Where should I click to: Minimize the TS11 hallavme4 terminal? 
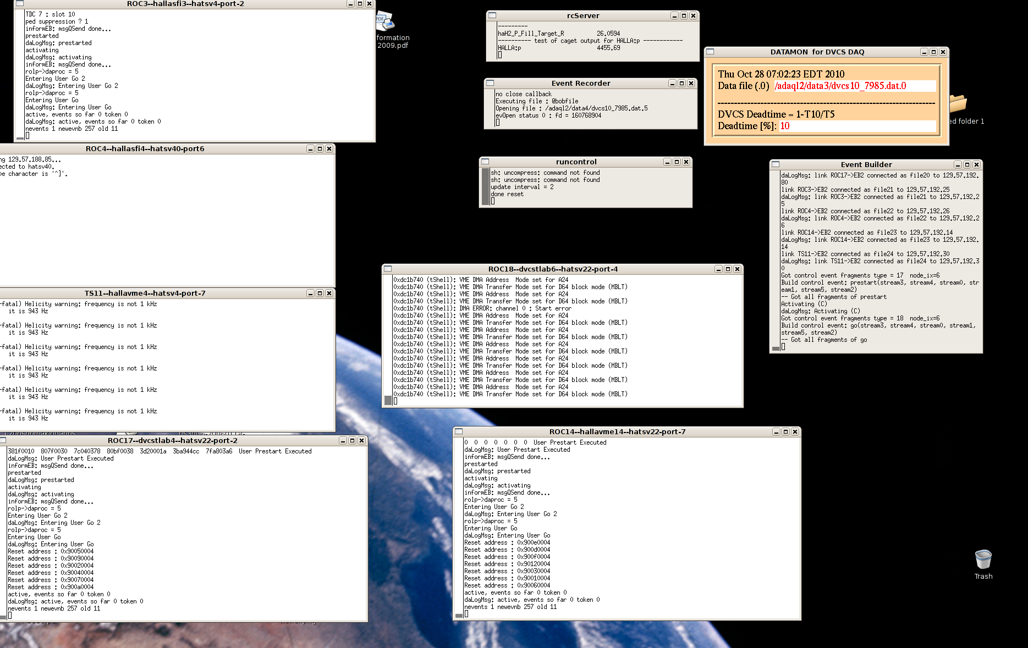pos(310,293)
